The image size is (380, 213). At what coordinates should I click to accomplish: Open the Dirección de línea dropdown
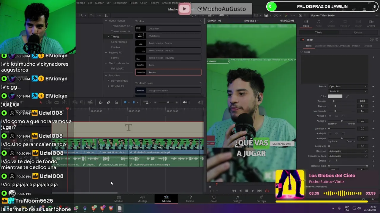tap(348, 156)
